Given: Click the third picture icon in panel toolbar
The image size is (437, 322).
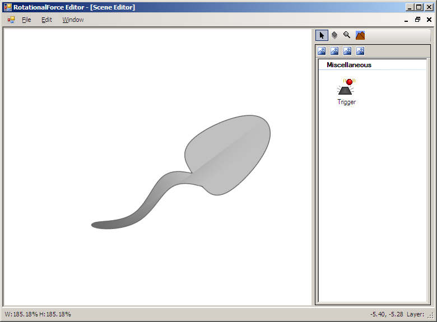Looking at the screenshot, I should point(347,51).
